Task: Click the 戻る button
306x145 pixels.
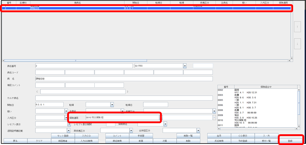Action: point(15,141)
